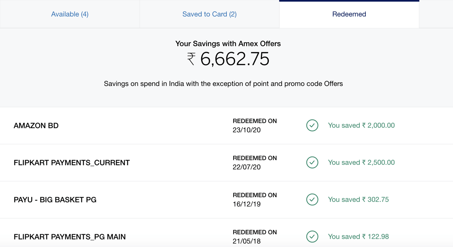This screenshot has height=247, width=453.
Task: Click the 'You saved ₹ 122.98' text
Action: pos(358,236)
